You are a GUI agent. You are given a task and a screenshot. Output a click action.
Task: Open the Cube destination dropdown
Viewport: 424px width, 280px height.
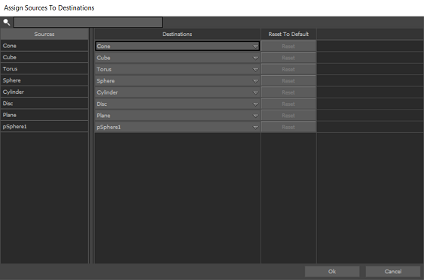click(178, 58)
